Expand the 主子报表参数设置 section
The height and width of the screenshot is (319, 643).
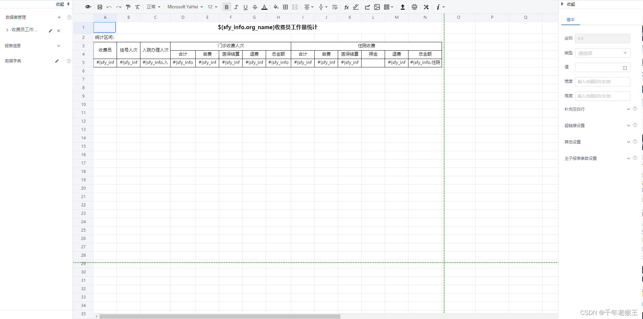click(629, 158)
